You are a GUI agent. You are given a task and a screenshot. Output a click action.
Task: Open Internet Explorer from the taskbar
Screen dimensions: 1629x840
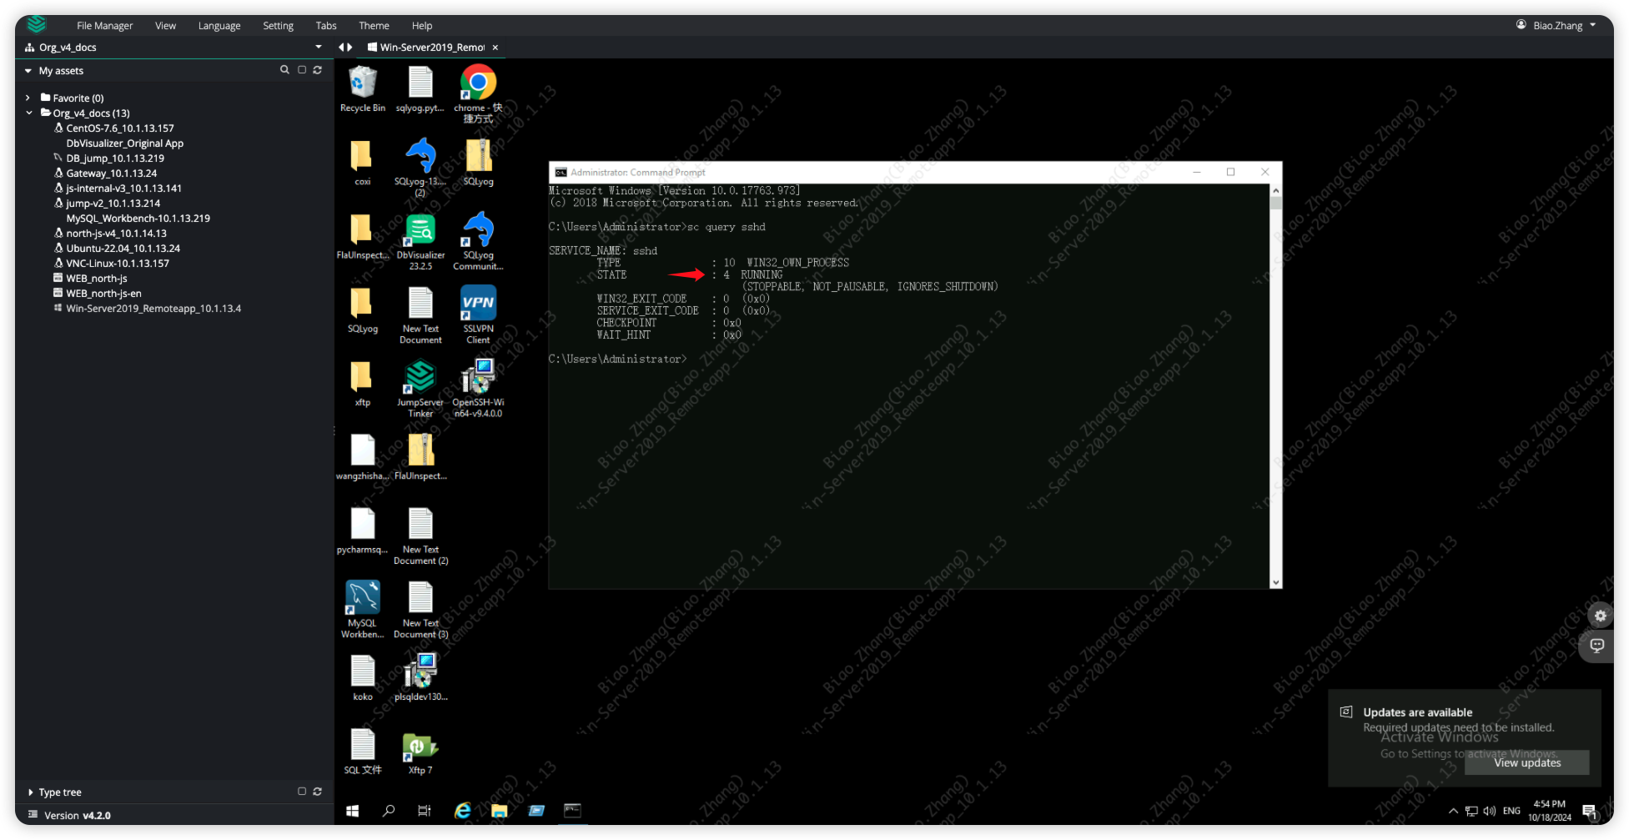(462, 811)
